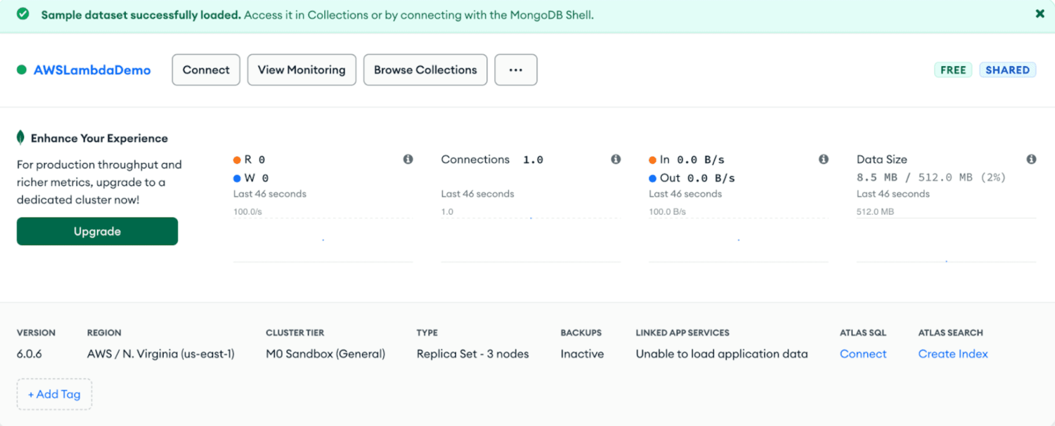The height and width of the screenshot is (426, 1055).
Task: Click the FREE tier badge
Action: (953, 70)
